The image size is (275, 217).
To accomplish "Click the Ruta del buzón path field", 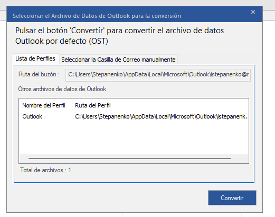I will pos(158,75).
